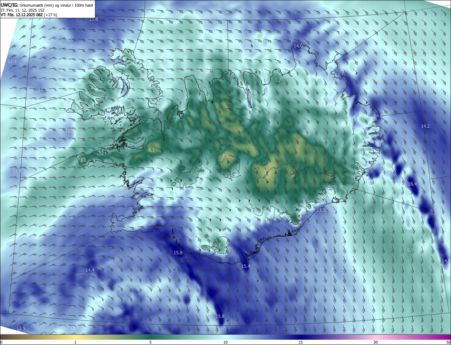Click the "50" tick label on the color scale
The image size is (451, 345).
coord(448,342)
